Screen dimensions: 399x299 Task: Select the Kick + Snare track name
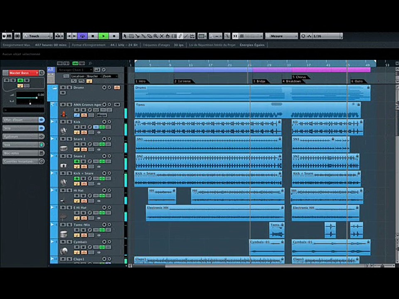pos(83,173)
